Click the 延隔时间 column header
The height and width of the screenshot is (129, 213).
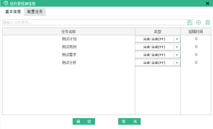pyautogui.click(x=196, y=31)
